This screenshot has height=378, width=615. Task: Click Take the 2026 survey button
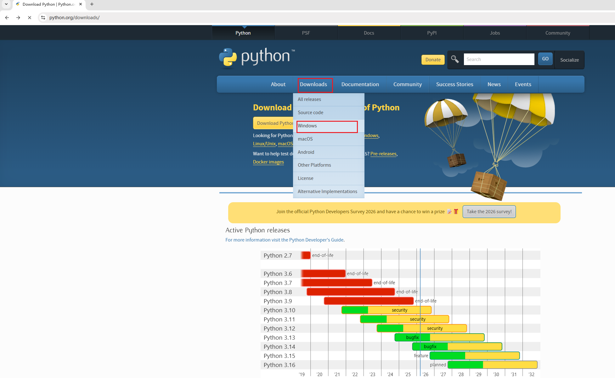coord(489,212)
